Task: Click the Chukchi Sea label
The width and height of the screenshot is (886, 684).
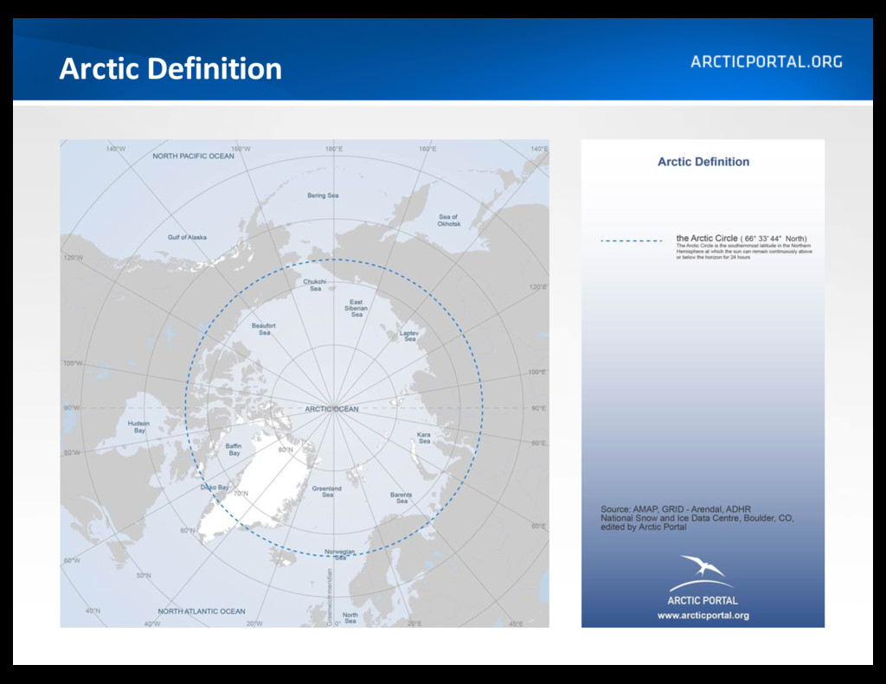Action: point(315,285)
